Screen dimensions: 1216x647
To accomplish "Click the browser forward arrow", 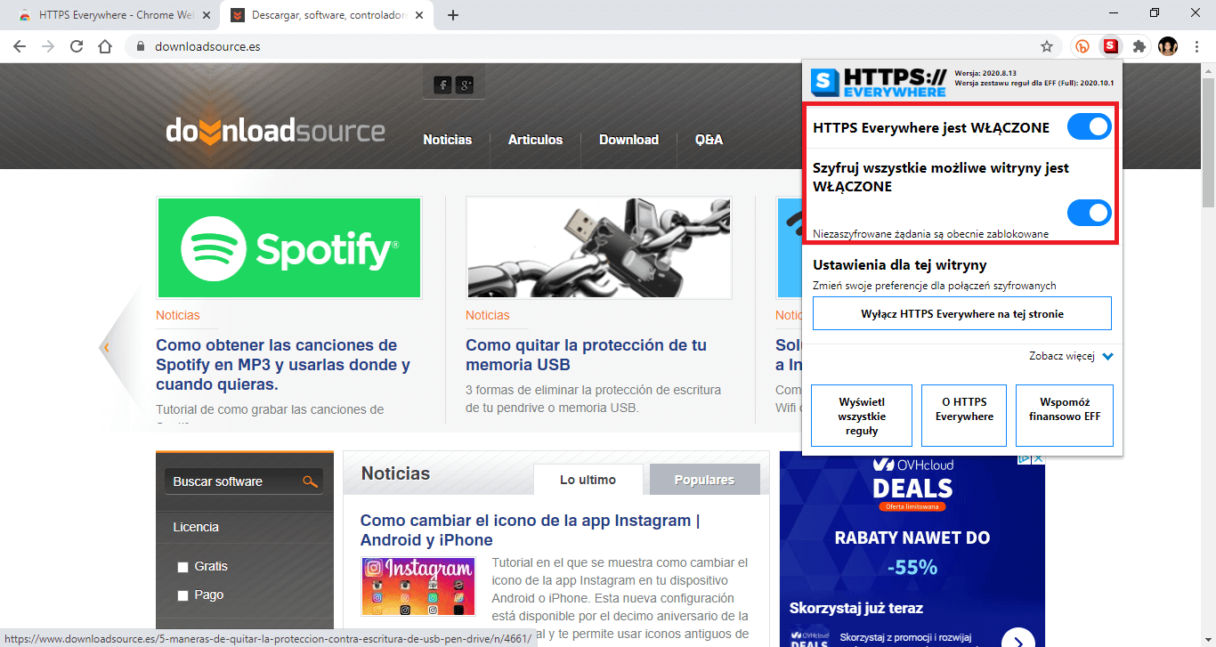I will pyautogui.click(x=48, y=46).
